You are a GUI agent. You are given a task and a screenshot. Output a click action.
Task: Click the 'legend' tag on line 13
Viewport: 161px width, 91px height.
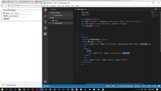pos(85,39)
